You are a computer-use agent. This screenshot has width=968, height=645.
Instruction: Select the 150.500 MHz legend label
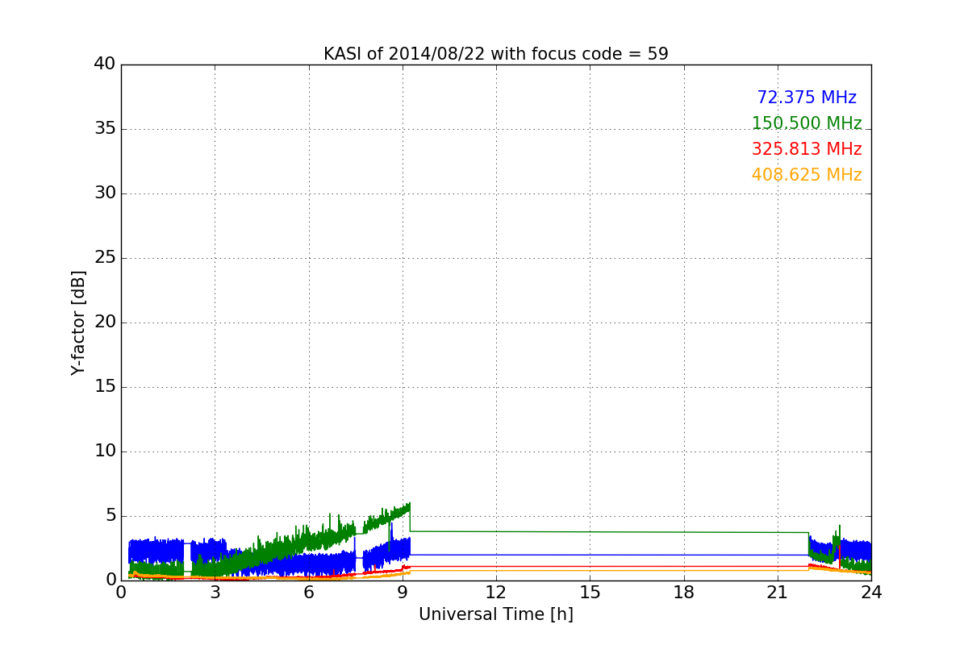click(x=807, y=123)
